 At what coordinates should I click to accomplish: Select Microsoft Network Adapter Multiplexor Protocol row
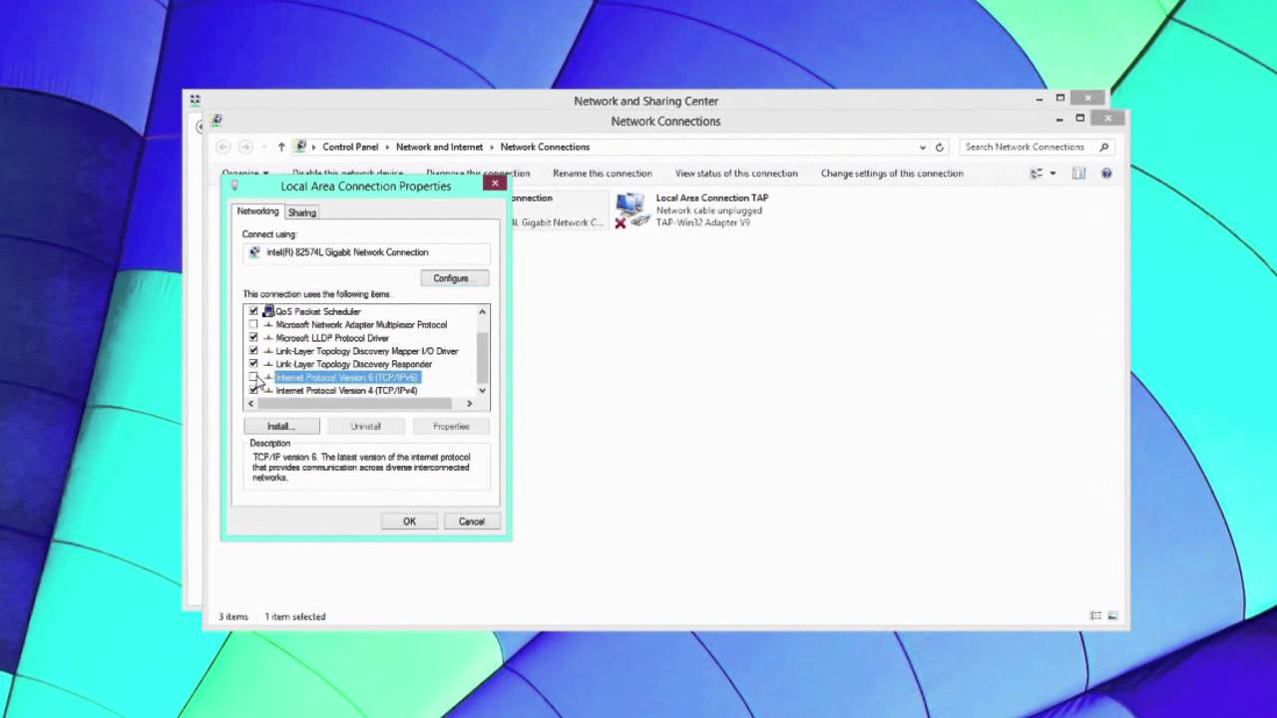(361, 325)
